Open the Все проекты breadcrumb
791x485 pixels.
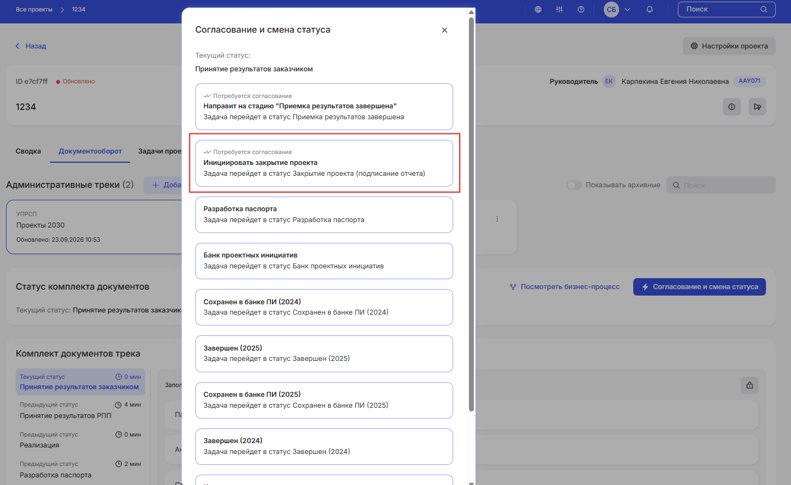coord(34,9)
